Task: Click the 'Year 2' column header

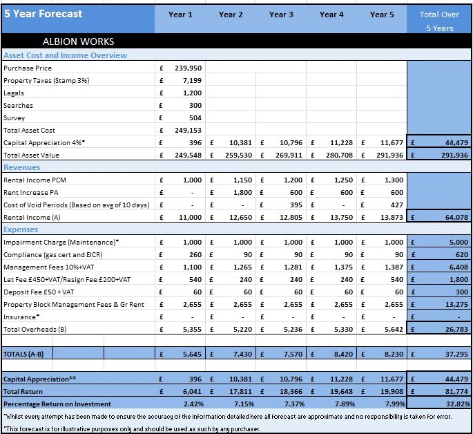Action: click(231, 15)
